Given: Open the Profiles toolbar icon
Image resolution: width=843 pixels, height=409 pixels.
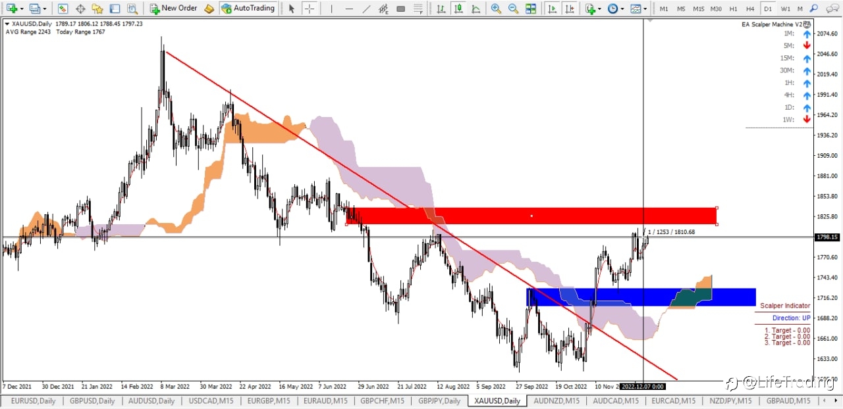Looking at the screenshot, I should (x=35, y=9).
